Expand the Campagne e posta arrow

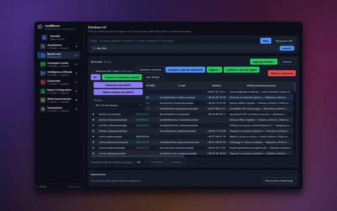point(77,64)
